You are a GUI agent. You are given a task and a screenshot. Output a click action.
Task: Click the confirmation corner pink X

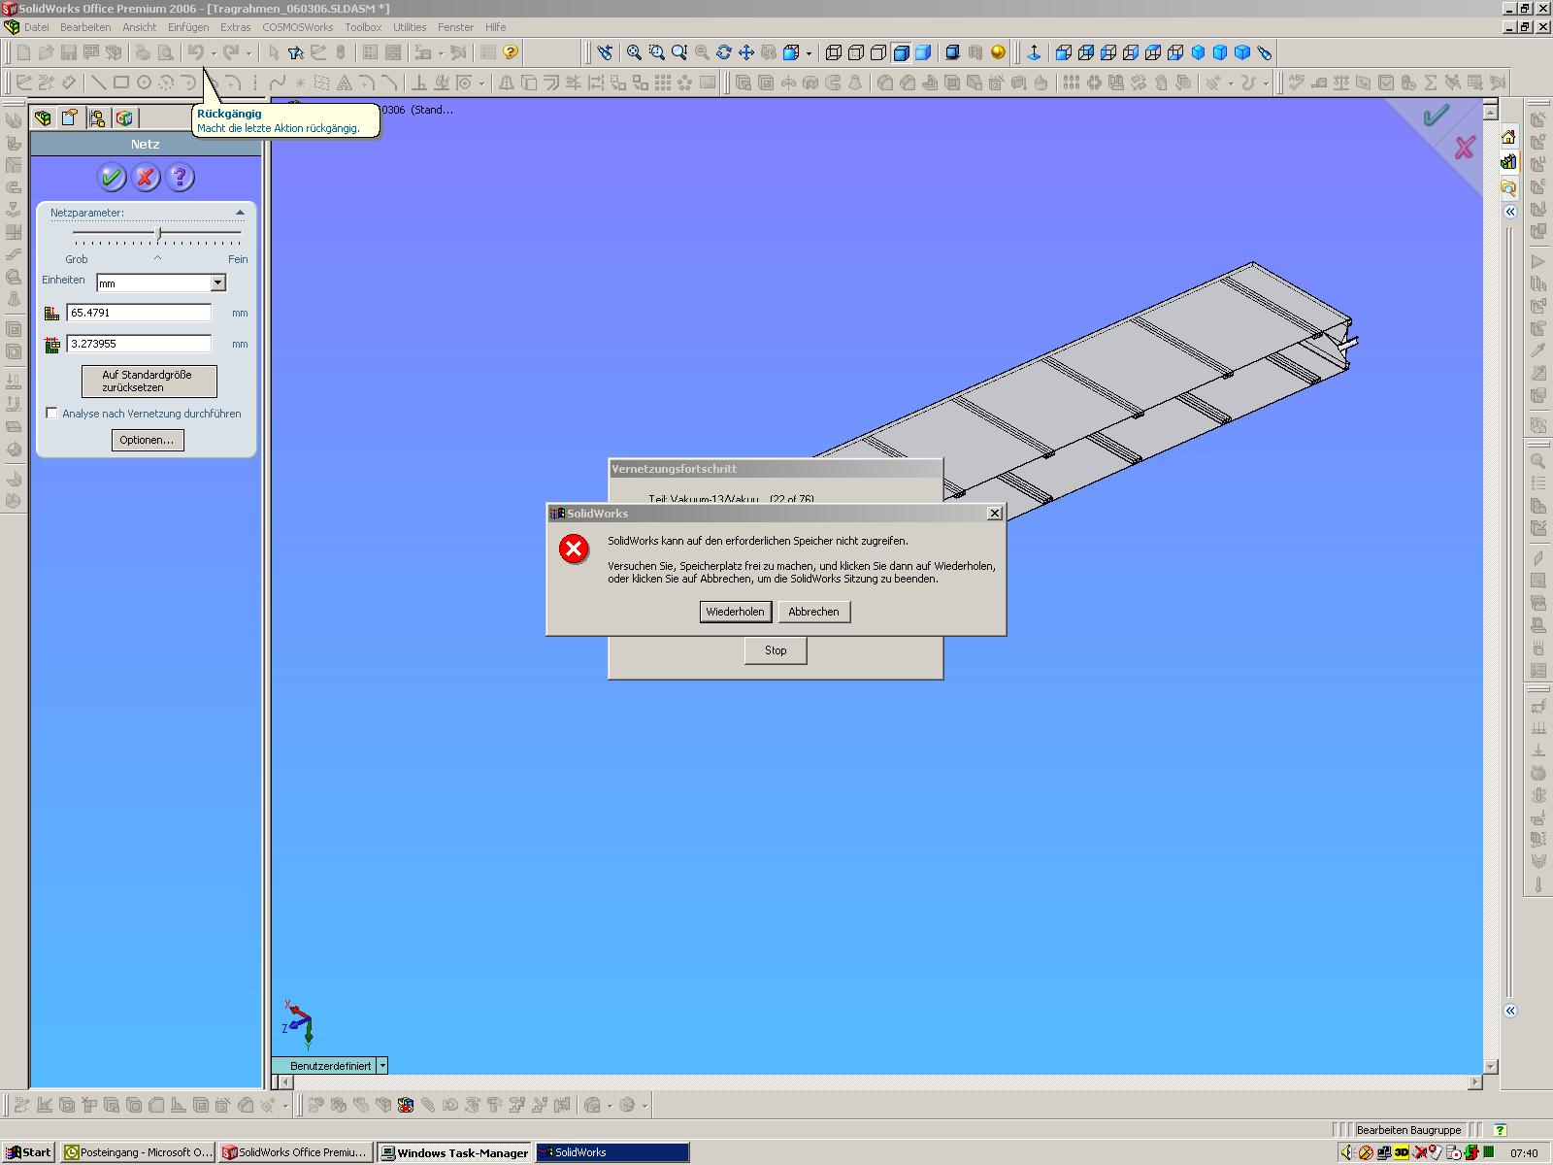click(x=1464, y=148)
